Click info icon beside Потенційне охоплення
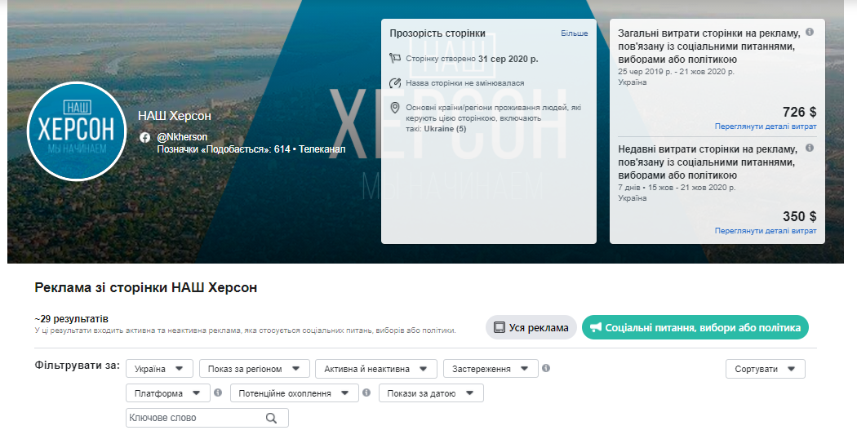857x448 pixels. click(x=366, y=393)
